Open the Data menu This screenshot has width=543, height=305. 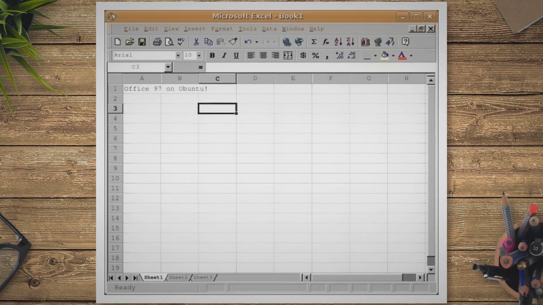[269, 29]
